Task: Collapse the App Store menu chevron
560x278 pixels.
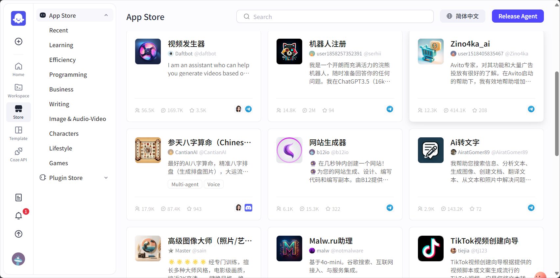Action: pyautogui.click(x=106, y=15)
